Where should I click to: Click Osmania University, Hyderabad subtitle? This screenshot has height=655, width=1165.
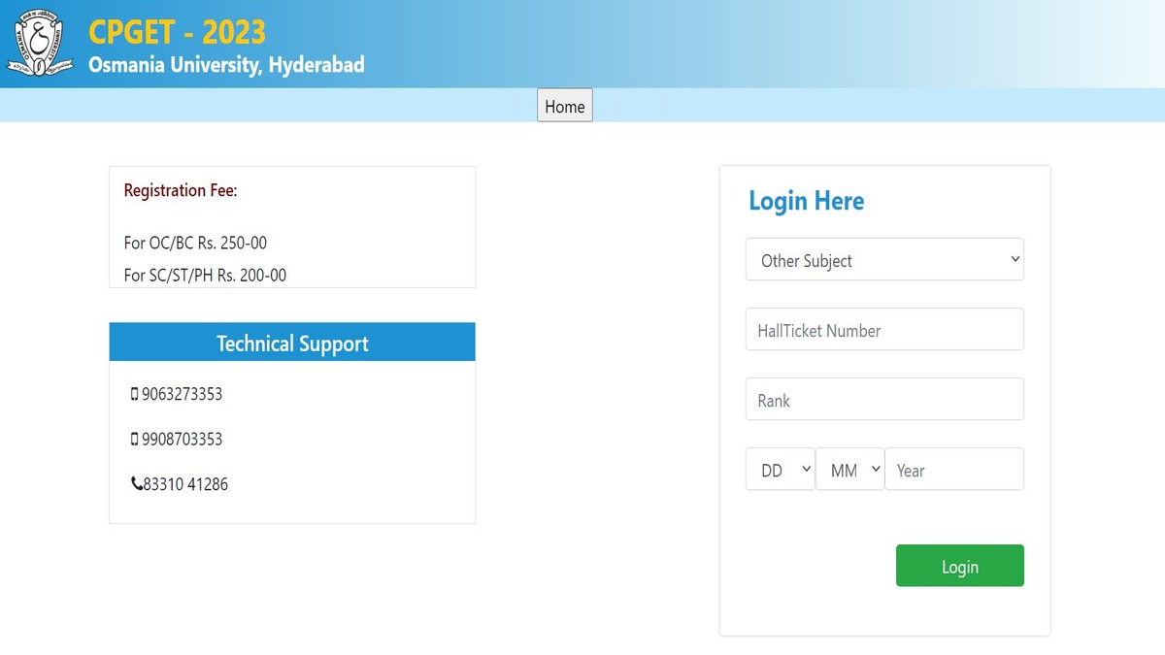[x=226, y=66]
